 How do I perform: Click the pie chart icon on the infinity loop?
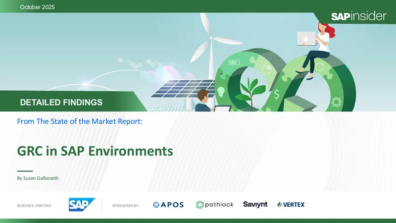(266, 69)
